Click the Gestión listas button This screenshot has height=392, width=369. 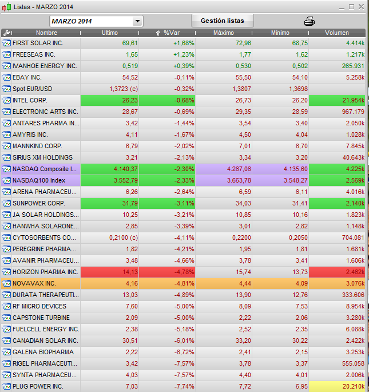point(222,21)
